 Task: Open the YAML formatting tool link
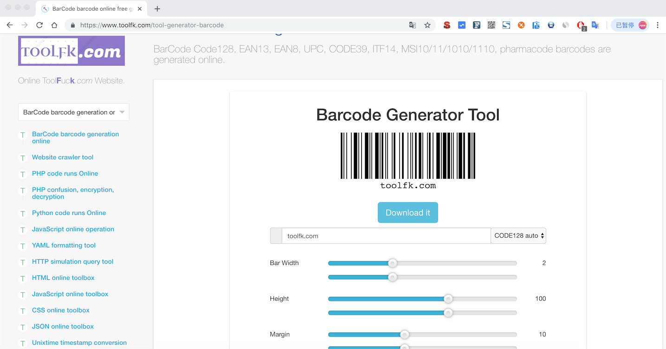tap(64, 245)
